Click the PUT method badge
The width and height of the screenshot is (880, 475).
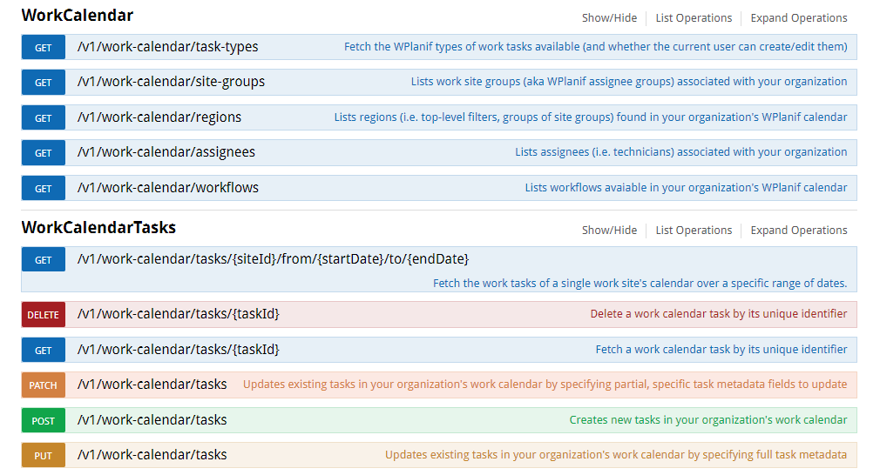click(x=43, y=456)
